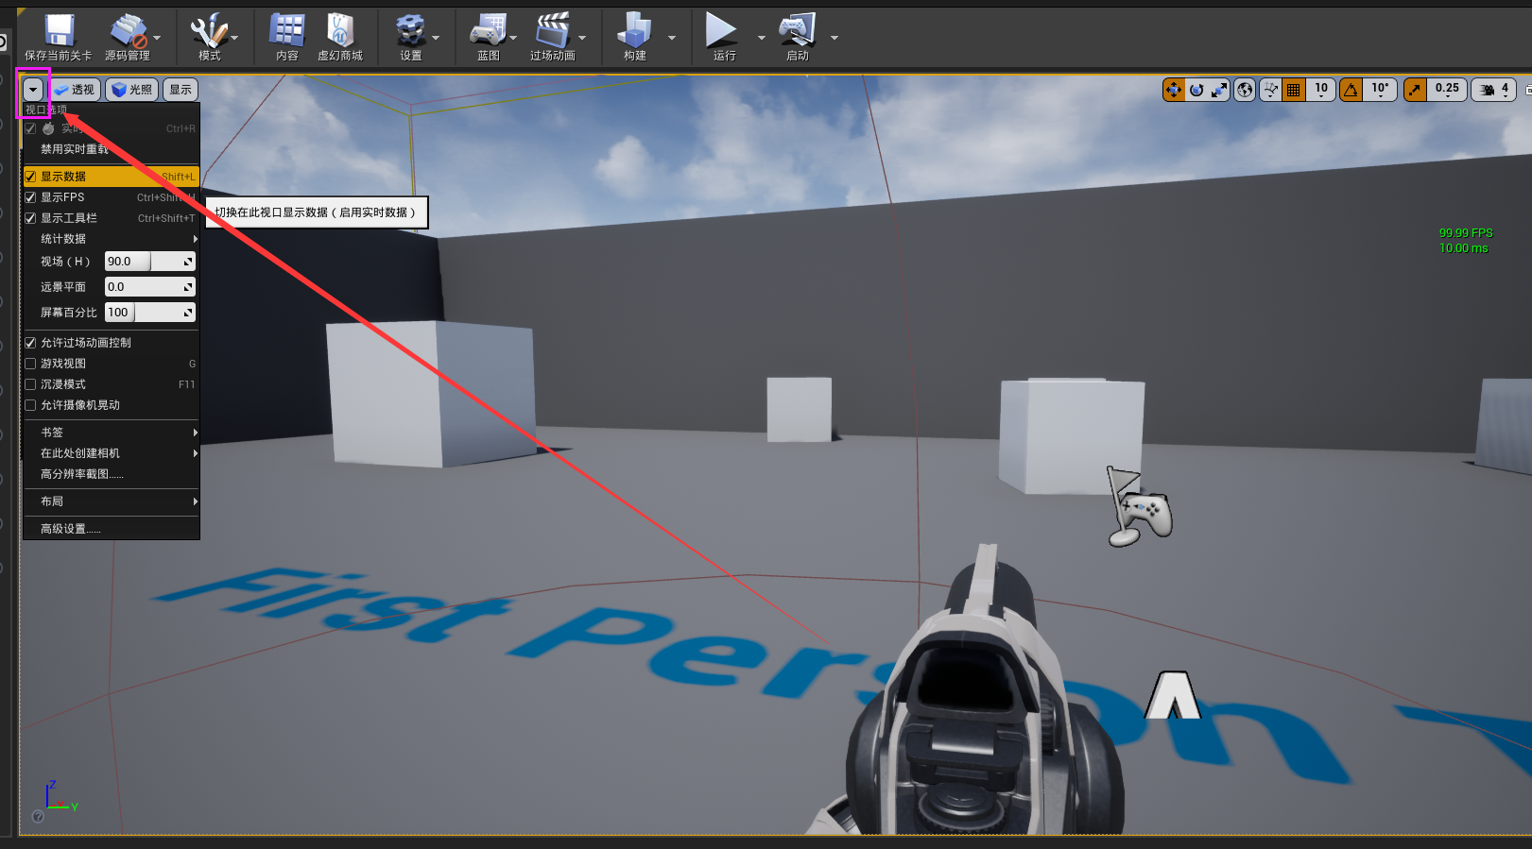The image size is (1532, 849).
Task: Expand the 构建 dropdown arrow
Action: [672, 38]
